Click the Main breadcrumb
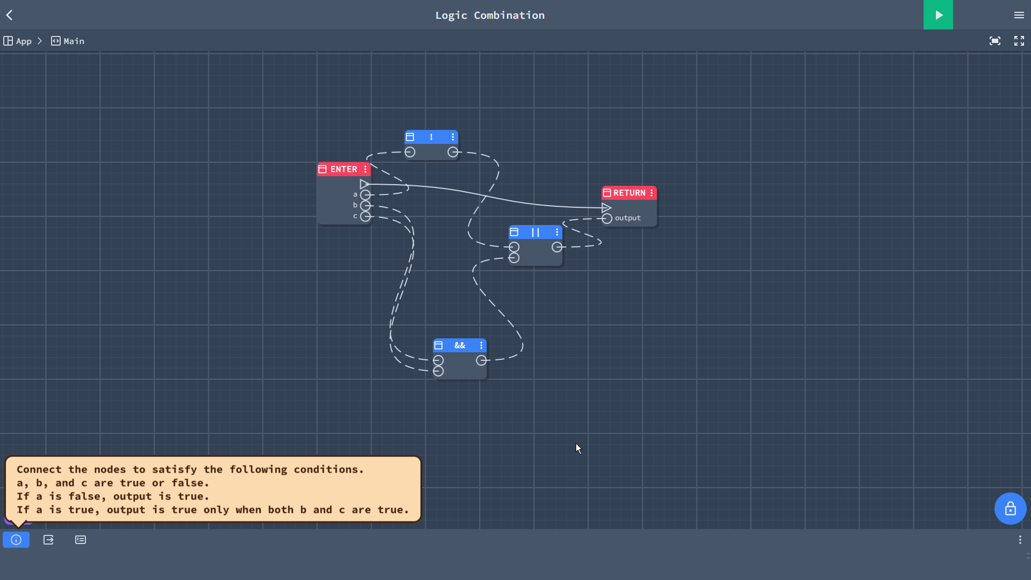This screenshot has height=580, width=1031. click(68, 41)
